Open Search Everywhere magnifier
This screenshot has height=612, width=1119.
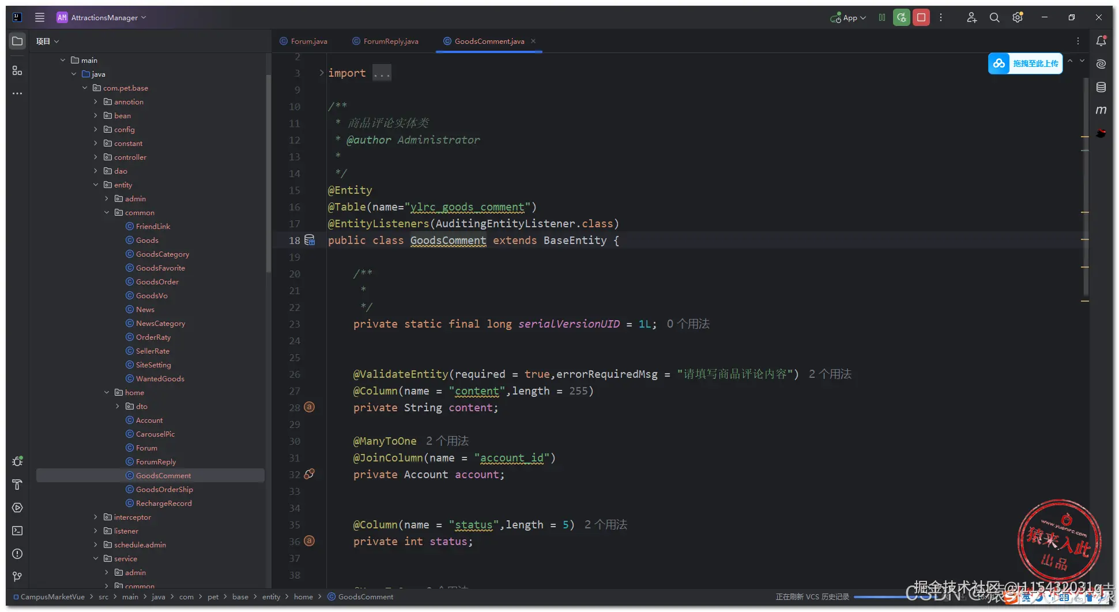(994, 18)
